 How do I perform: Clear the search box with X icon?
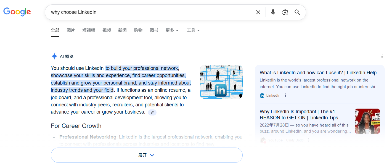(x=258, y=12)
